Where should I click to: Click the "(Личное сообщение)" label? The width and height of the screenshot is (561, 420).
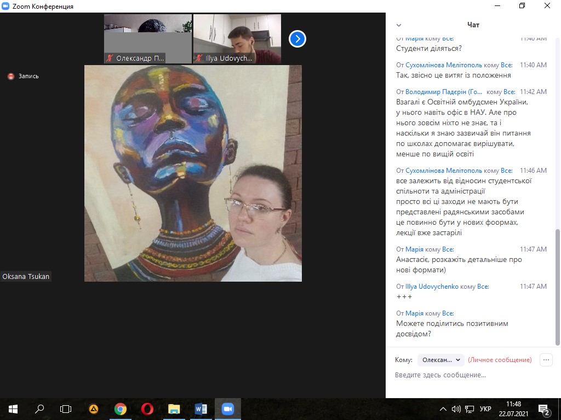[500, 360]
